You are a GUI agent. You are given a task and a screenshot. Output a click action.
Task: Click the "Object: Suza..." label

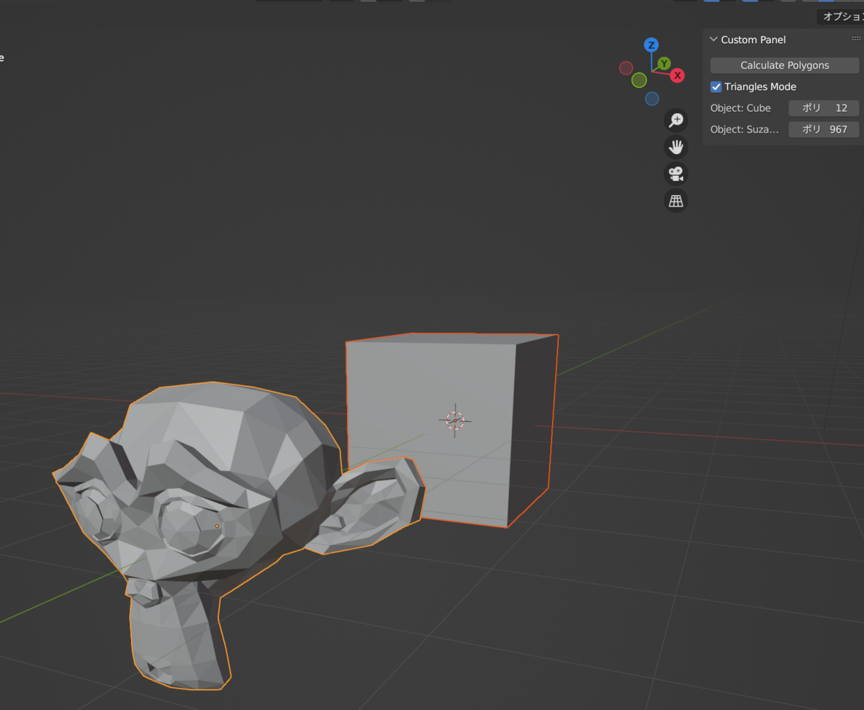744,130
